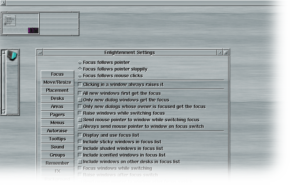The width and height of the screenshot is (294, 193).
Task: Click the small dot iconify button in titlebar
Action: tap(219, 53)
